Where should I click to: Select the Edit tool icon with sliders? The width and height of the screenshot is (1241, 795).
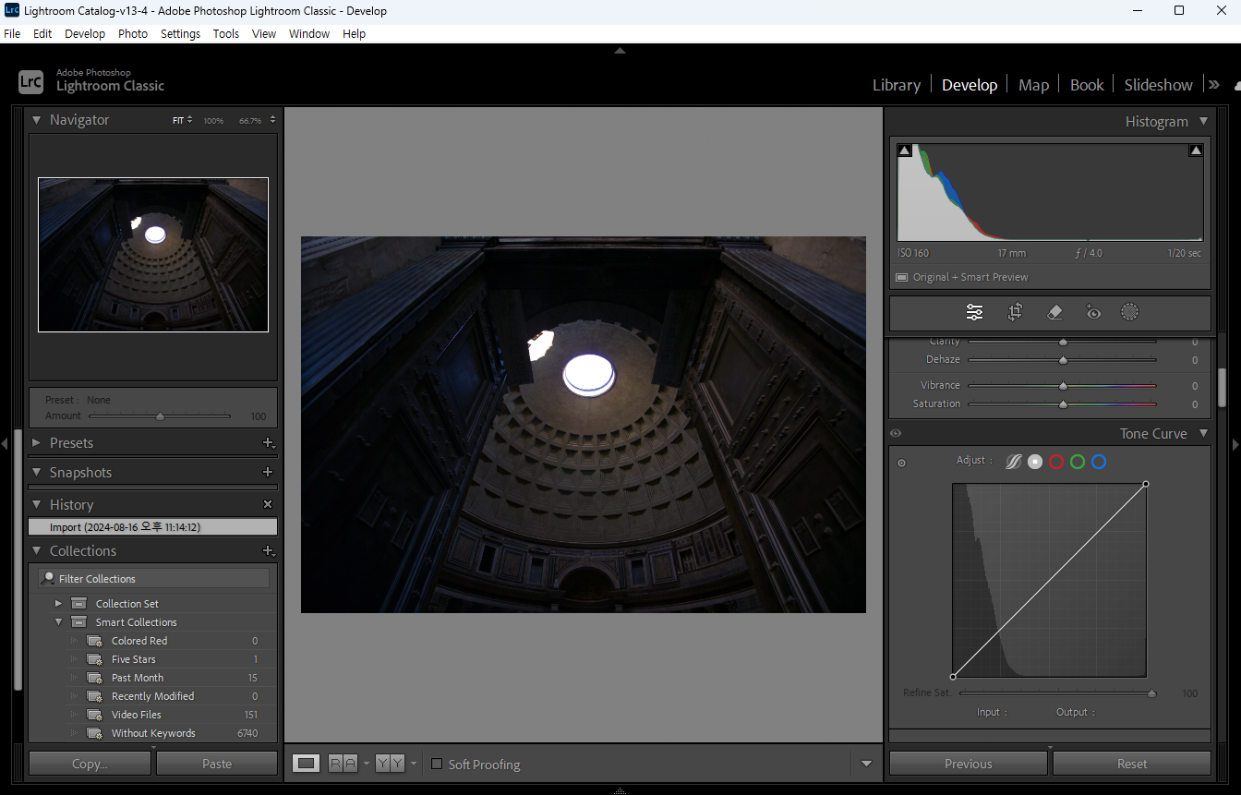(x=974, y=312)
